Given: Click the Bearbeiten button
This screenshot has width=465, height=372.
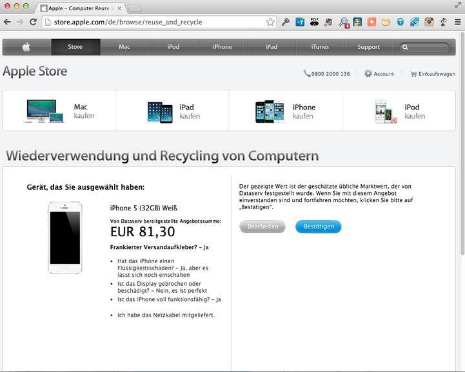Looking at the screenshot, I should [x=262, y=227].
